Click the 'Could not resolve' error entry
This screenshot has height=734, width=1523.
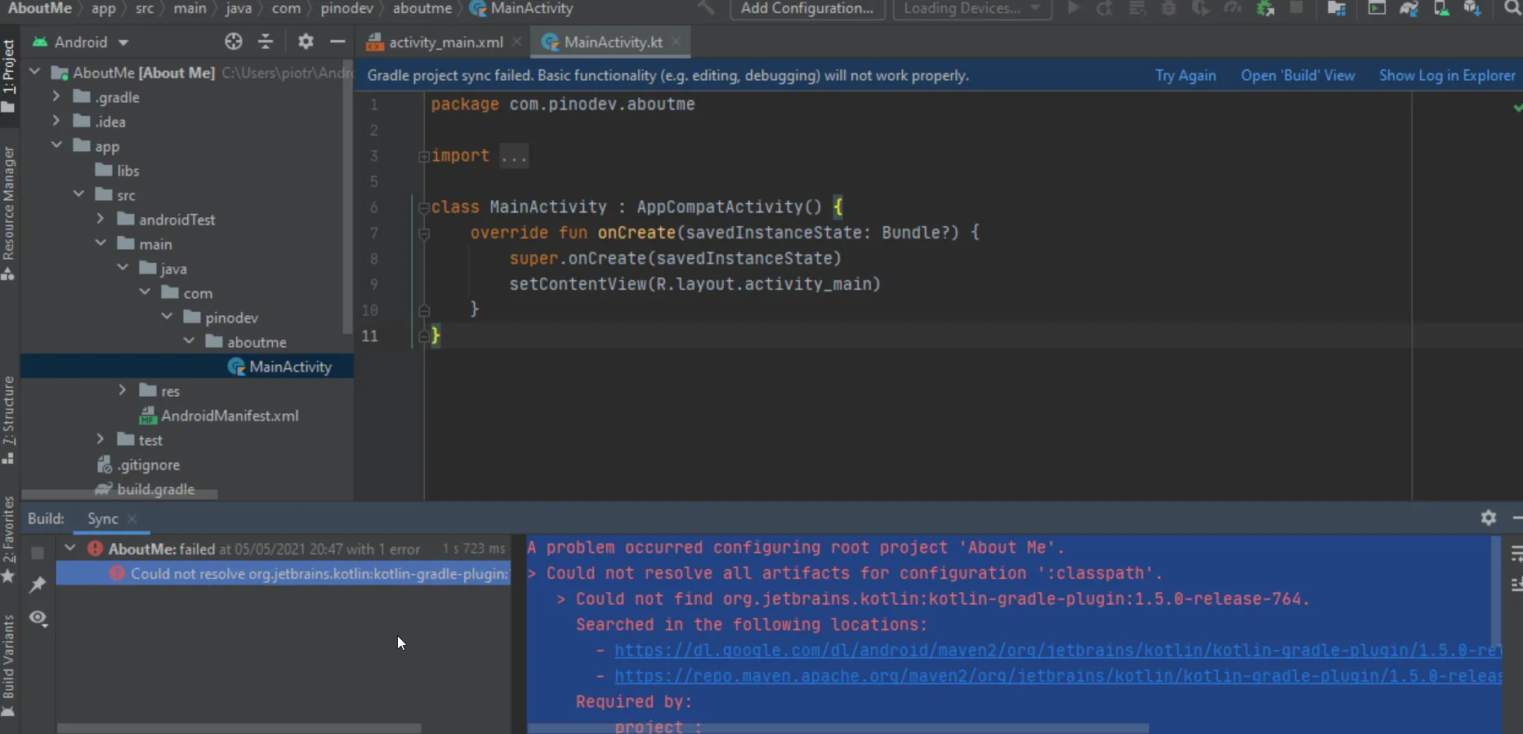pyautogui.click(x=283, y=573)
